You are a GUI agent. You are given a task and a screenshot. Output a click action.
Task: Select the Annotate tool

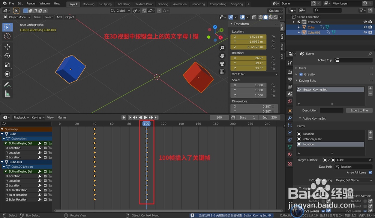click(x=7, y=85)
